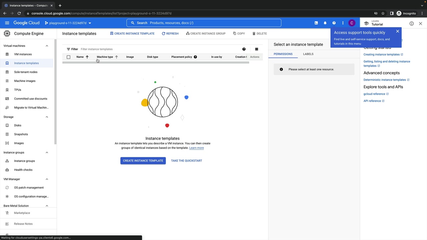The width and height of the screenshot is (427, 240).
Task: Focus the Search products and resources box
Action: pos(204,23)
